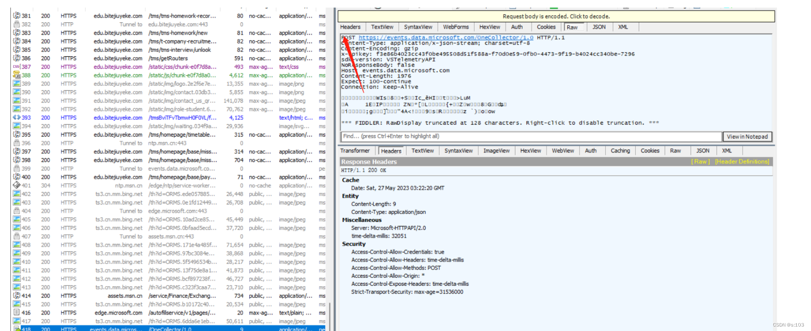Switch to the request Auth tab
This screenshot has height=331, width=811.
pos(517,27)
